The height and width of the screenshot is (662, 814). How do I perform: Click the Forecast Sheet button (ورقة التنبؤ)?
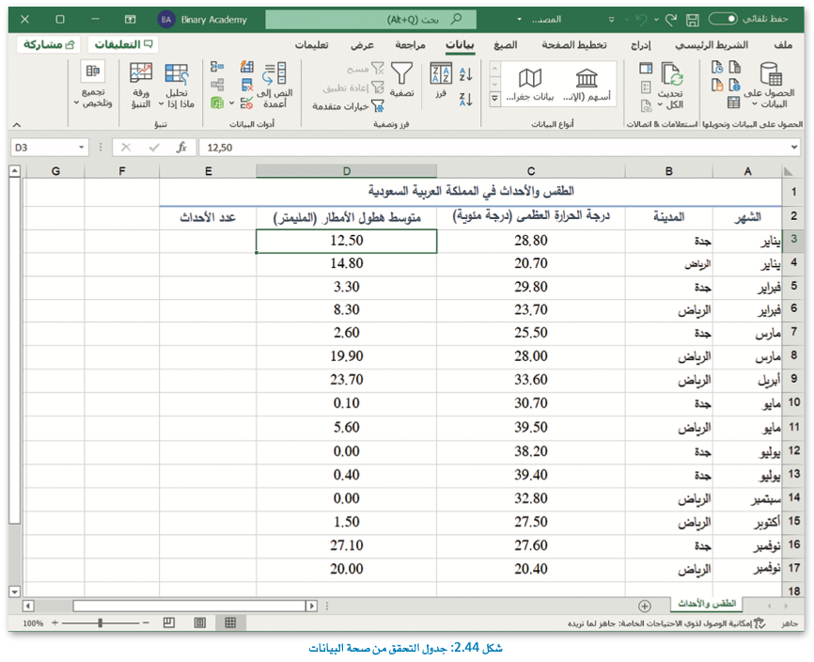coord(141,86)
